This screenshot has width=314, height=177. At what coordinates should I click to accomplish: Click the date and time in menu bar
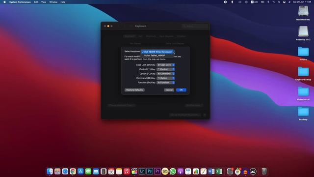(302, 2)
